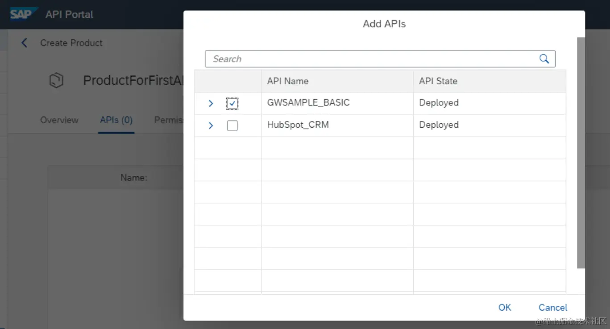Expand the HubSpot_CRM row

point(211,126)
